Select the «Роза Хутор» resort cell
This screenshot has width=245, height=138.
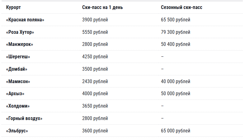point(20,32)
